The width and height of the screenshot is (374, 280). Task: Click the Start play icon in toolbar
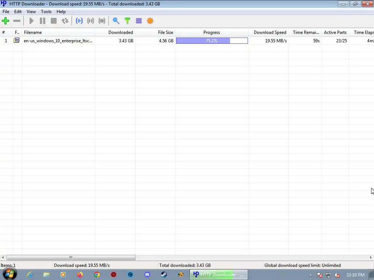tap(31, 21)
